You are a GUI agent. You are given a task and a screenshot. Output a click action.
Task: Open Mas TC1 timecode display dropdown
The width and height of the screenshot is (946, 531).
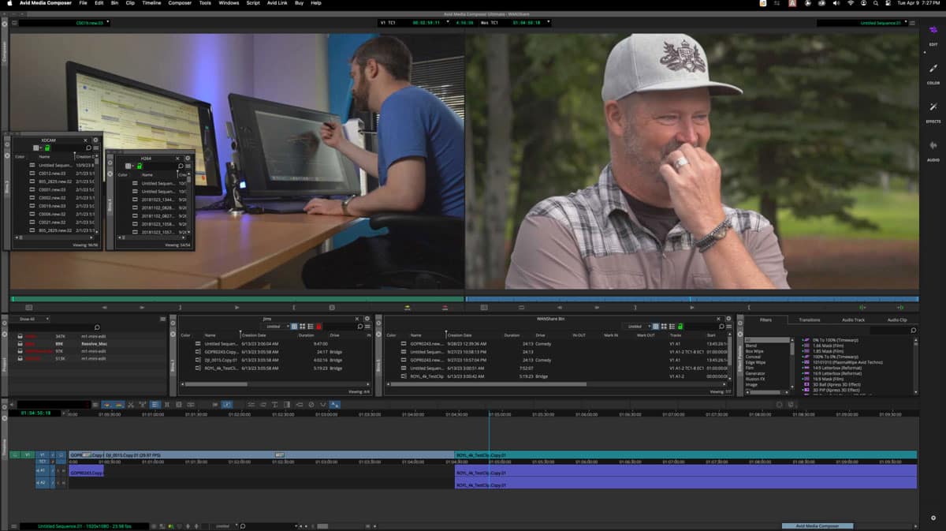547,23
